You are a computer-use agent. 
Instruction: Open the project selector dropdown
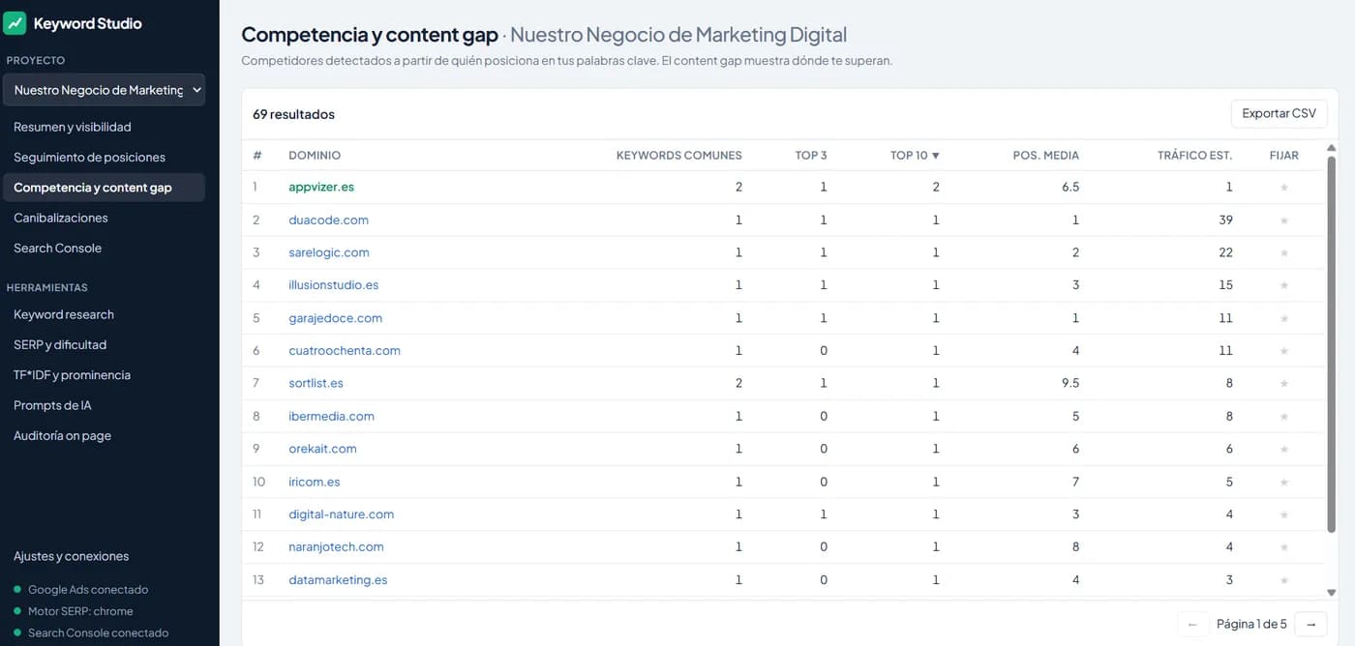point(104,90)
